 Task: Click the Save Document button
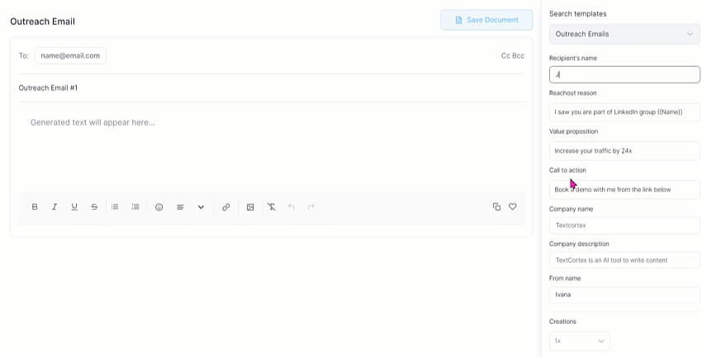(486, 20)
